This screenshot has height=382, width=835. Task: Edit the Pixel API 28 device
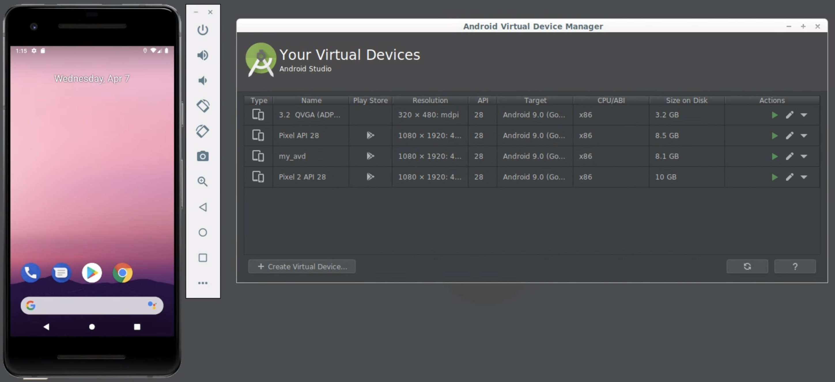tap(789, 136)
